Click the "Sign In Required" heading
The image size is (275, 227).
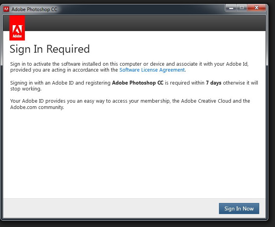tap(50, 49)
